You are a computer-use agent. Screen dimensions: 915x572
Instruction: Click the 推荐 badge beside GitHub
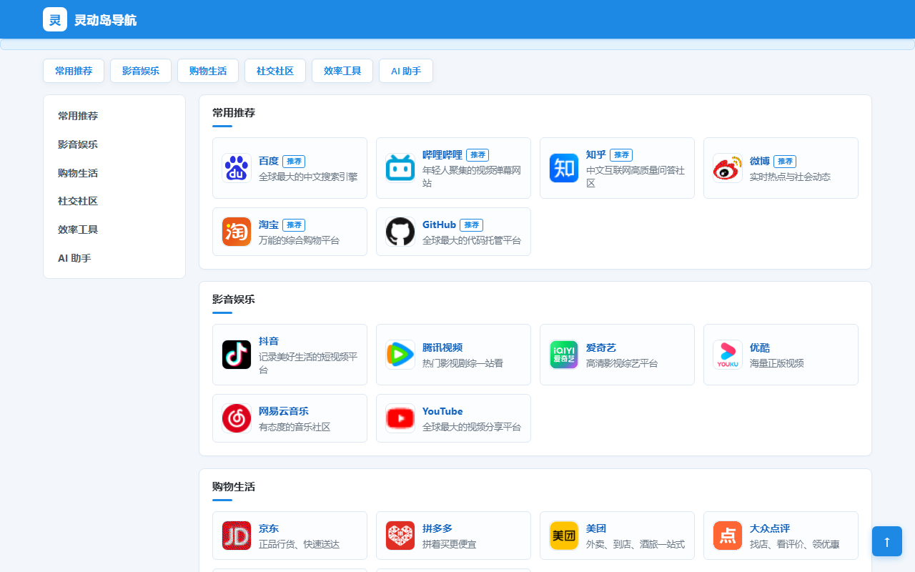(471, 225)
